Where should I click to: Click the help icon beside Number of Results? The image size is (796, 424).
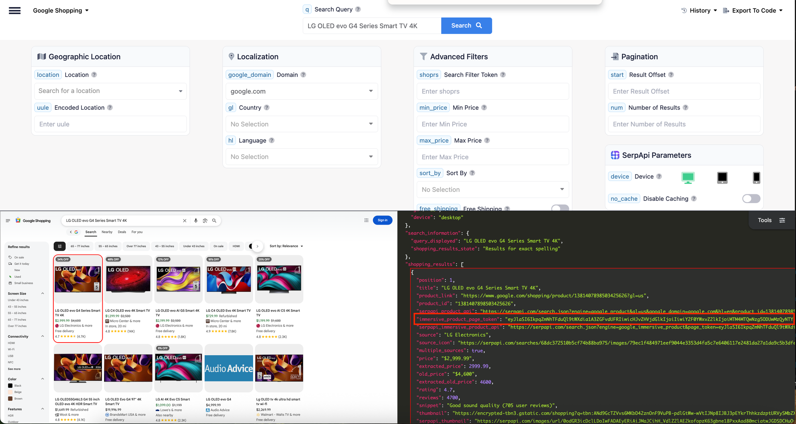(x=685, y=108)
